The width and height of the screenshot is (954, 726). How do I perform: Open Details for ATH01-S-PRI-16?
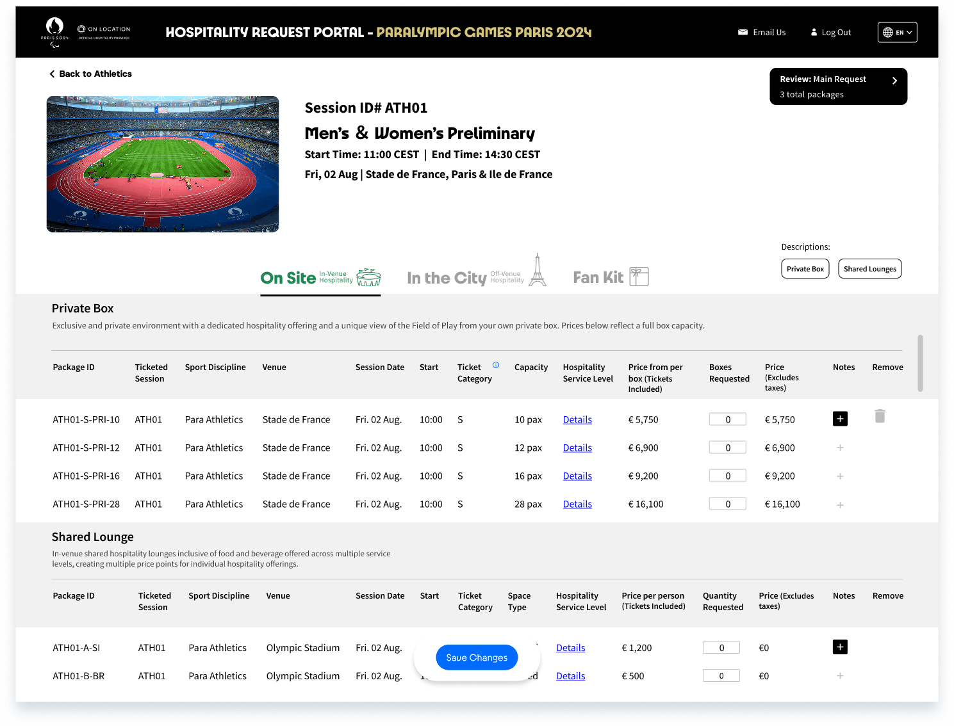[x=577, y=476]
